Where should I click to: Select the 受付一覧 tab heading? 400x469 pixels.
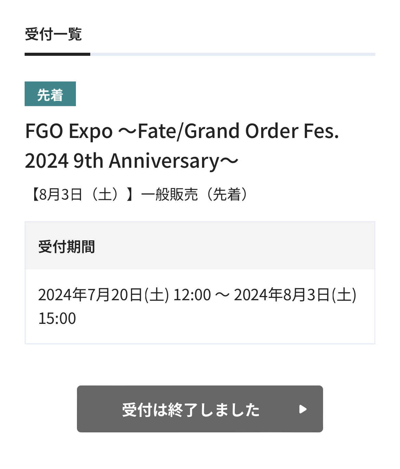coord(53,34)
